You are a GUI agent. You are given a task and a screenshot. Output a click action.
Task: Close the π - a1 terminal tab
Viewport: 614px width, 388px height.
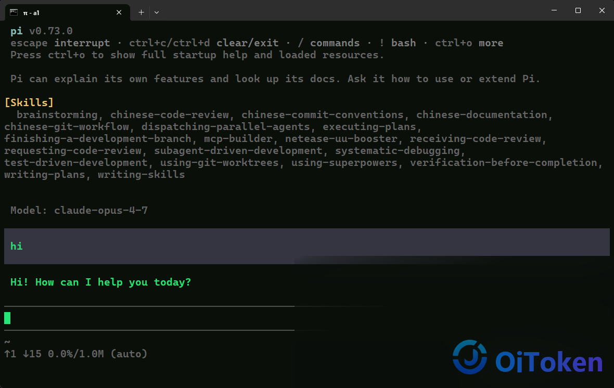tap(119, 12)
